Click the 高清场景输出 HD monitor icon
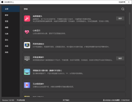Viewport: 132px width, 102px height. tap(27, 45)
